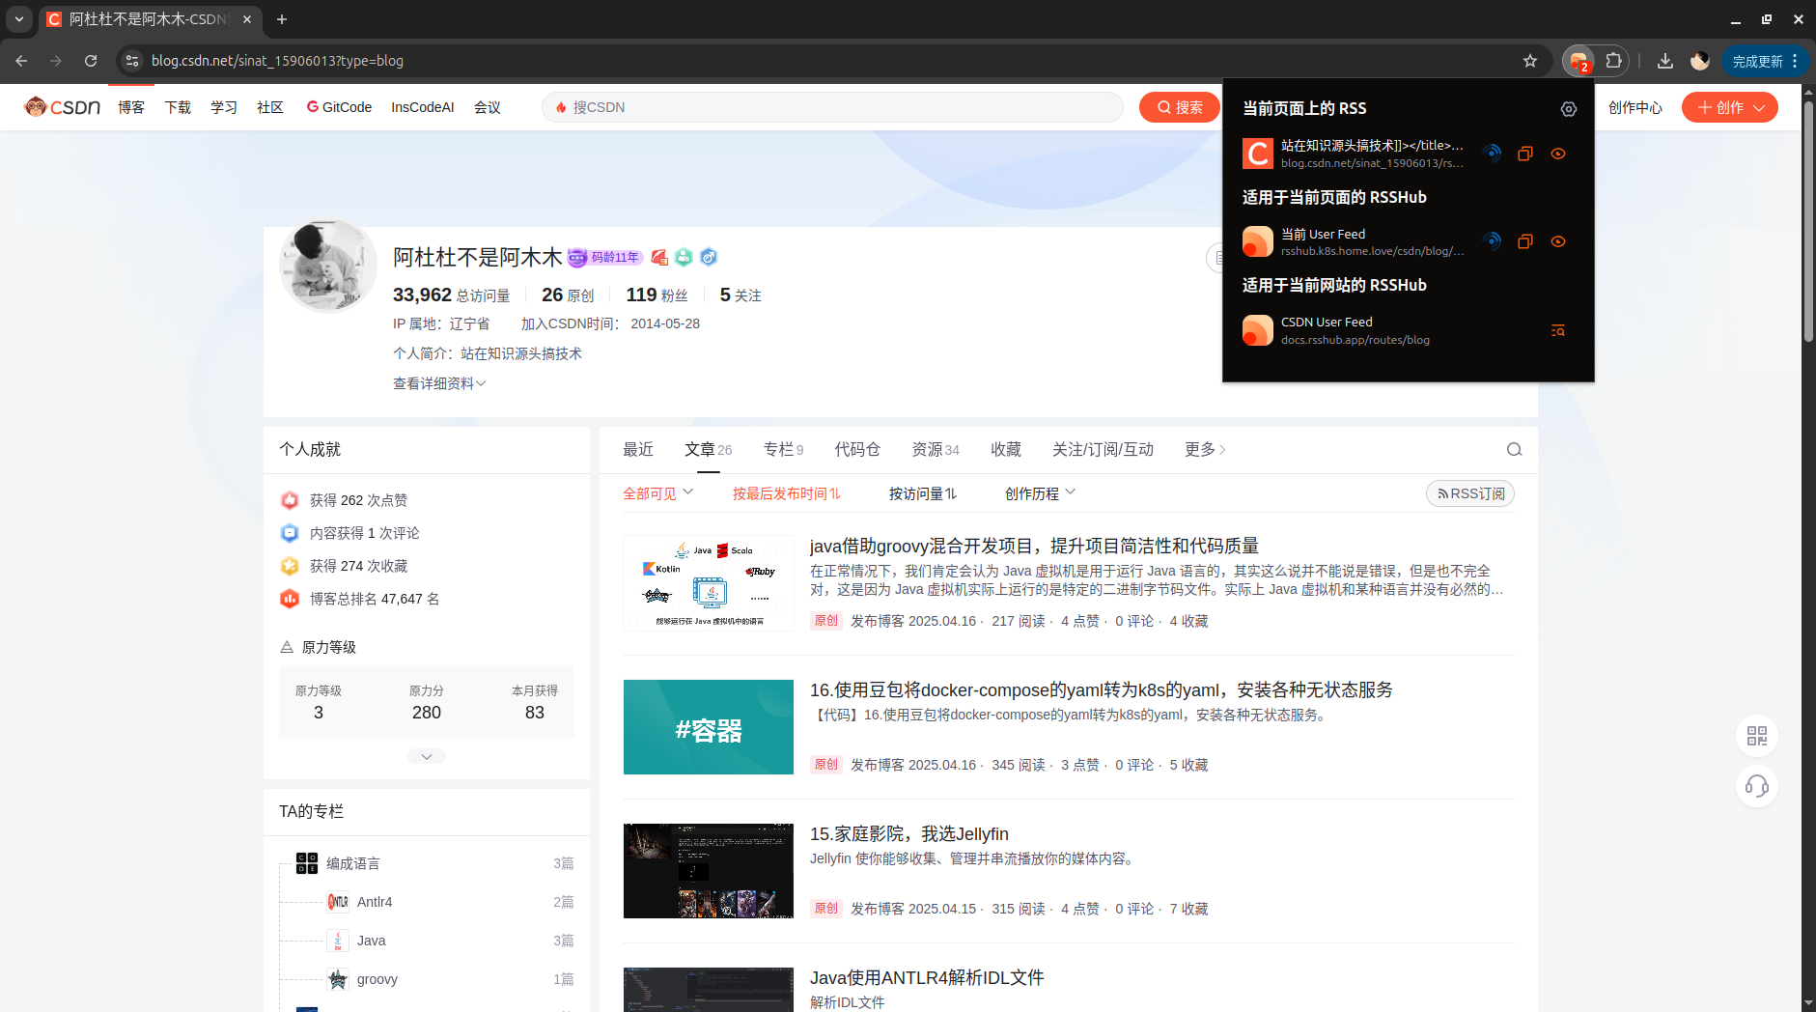Screen dimensions: 1816x1012
Task: Bookmark this page with the star
Action: point(1530,61)
